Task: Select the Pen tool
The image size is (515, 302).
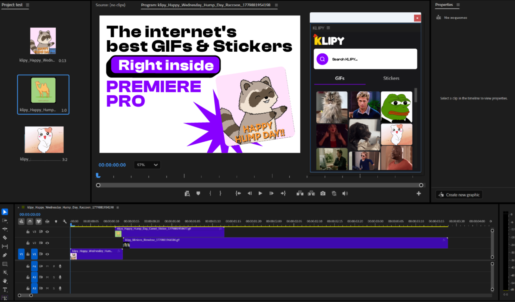Action: [x=5, y=255]
